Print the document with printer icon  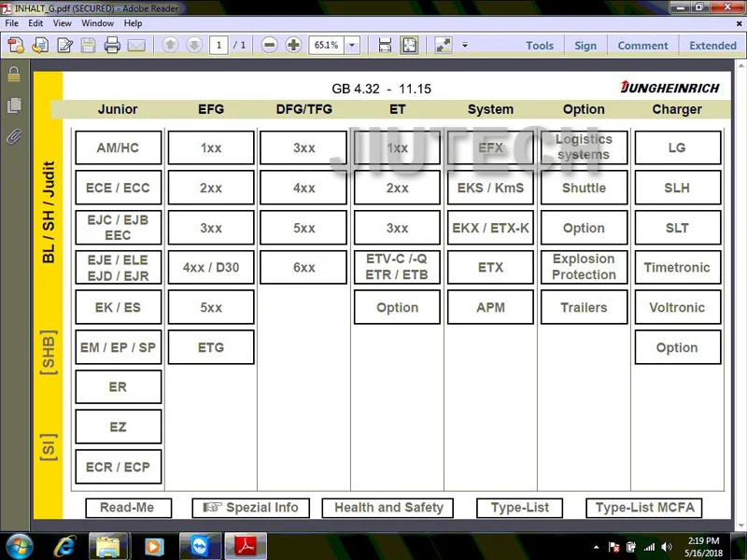click(x=112, y=45)
